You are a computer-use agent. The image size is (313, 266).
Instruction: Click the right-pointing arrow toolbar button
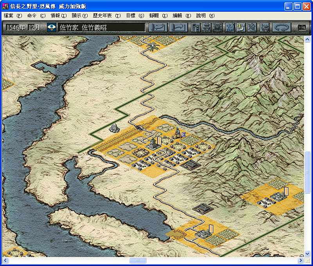click(178, 27)
